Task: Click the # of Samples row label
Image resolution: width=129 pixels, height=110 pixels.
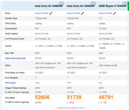Action: 12,78
